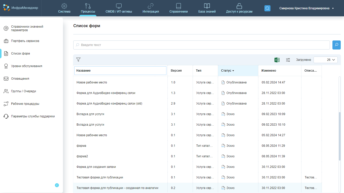Click the draft icon in 08.05.2024 11:29 row
Screen dimensions: 344x193
tap(223, 146)
